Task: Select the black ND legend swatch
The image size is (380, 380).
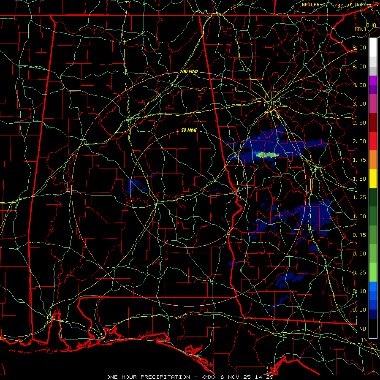Action: point(373,328)
